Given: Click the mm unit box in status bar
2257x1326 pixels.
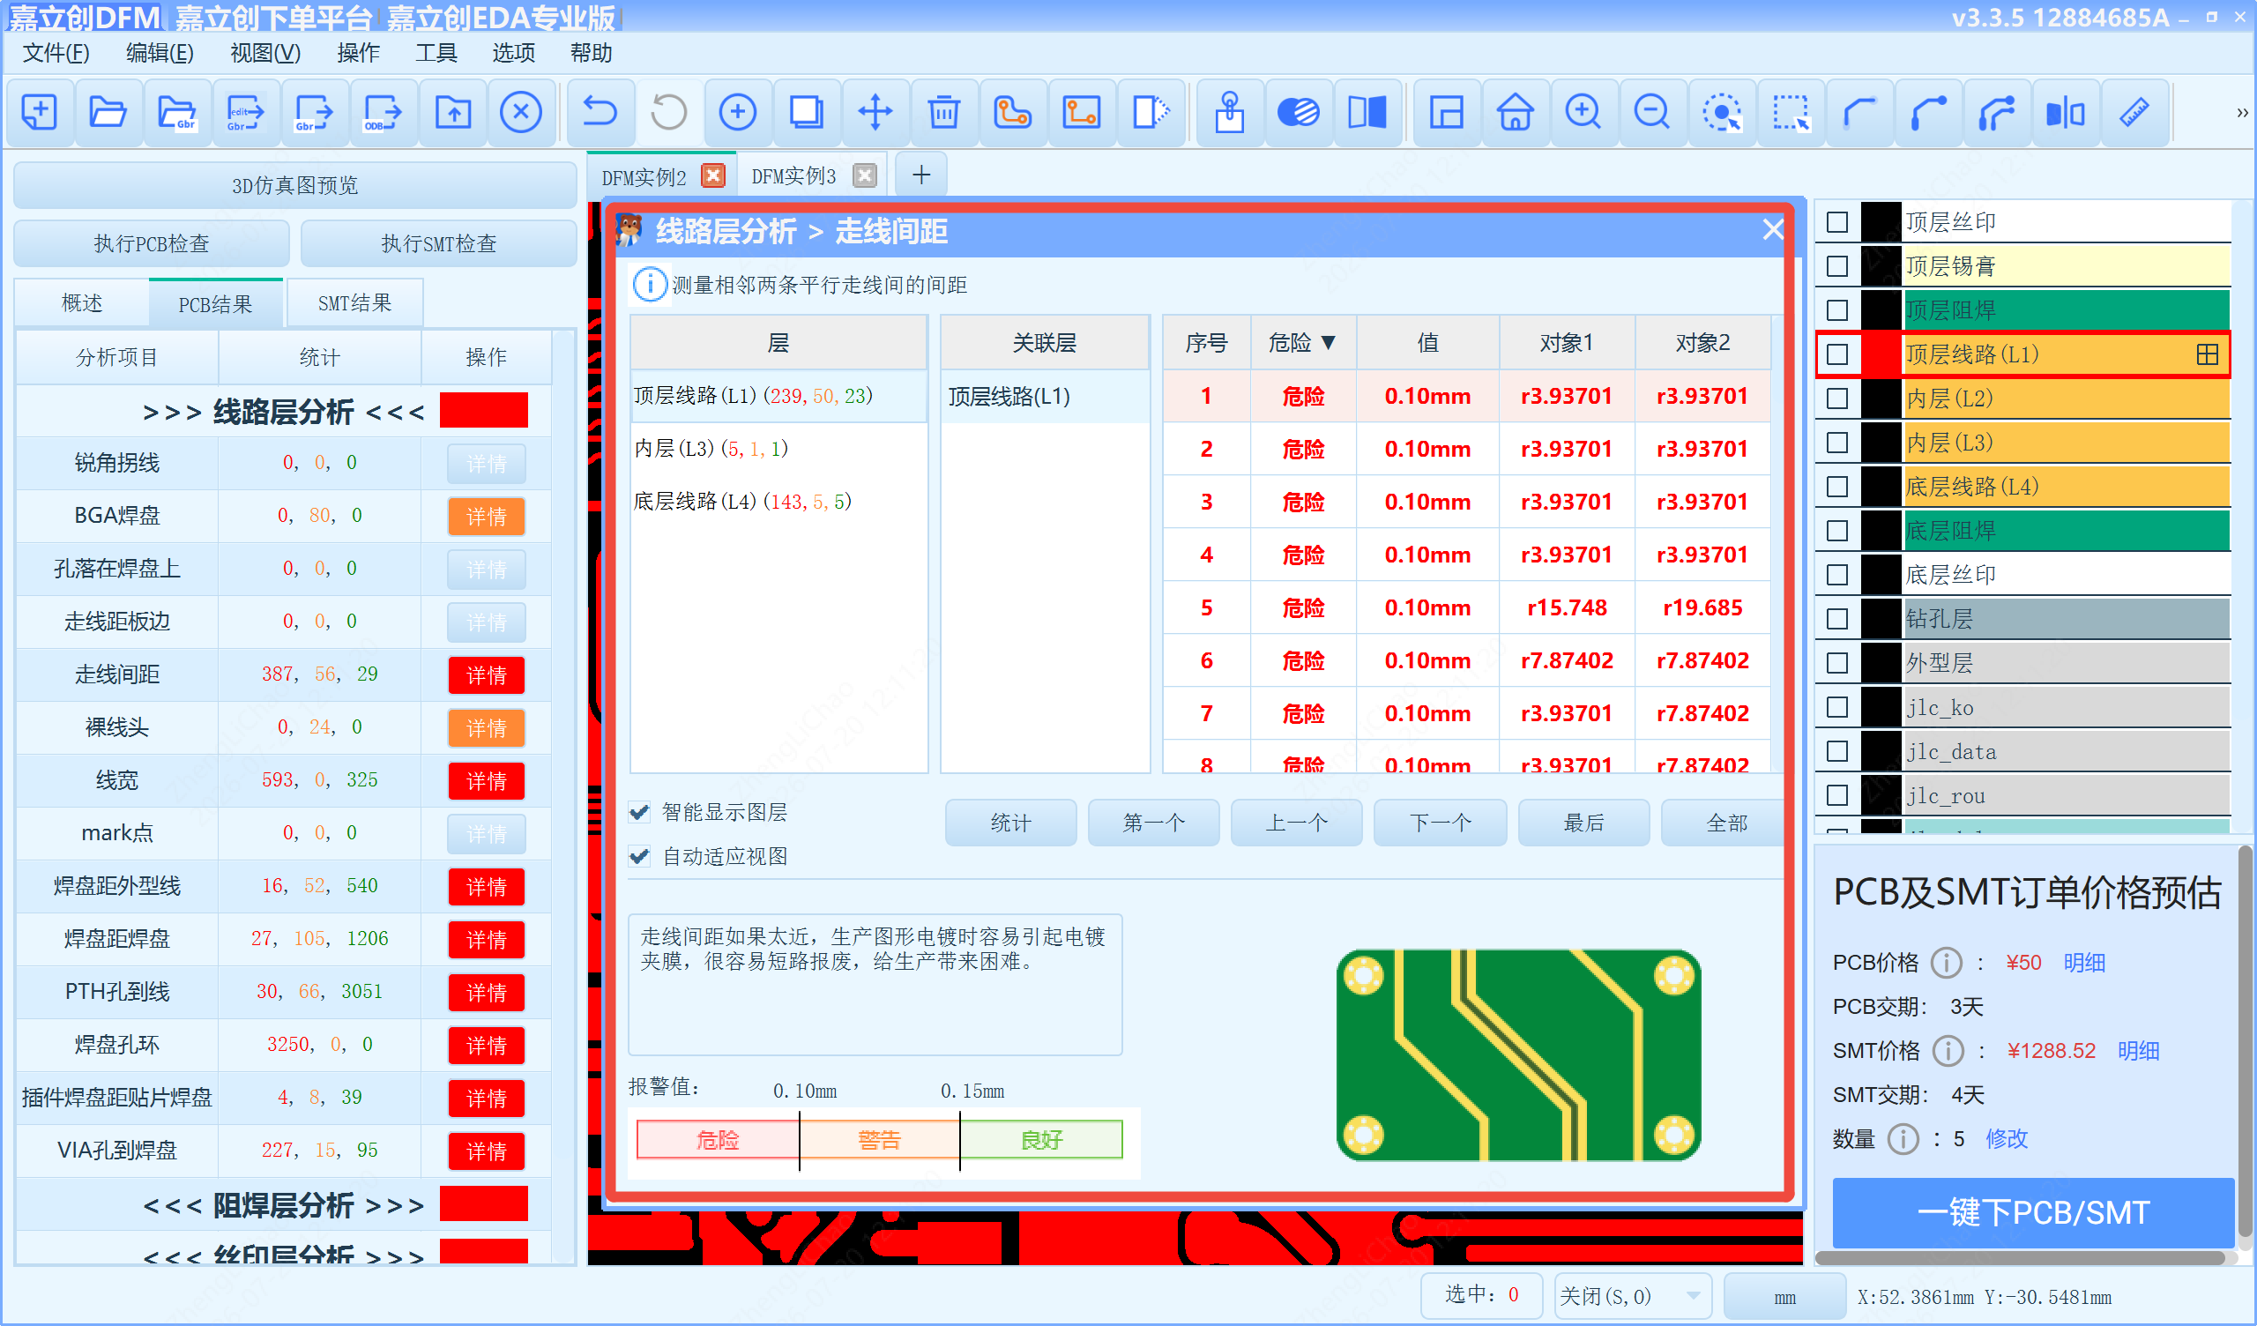Looking at the screenshot, I should click(1785, 1297).
